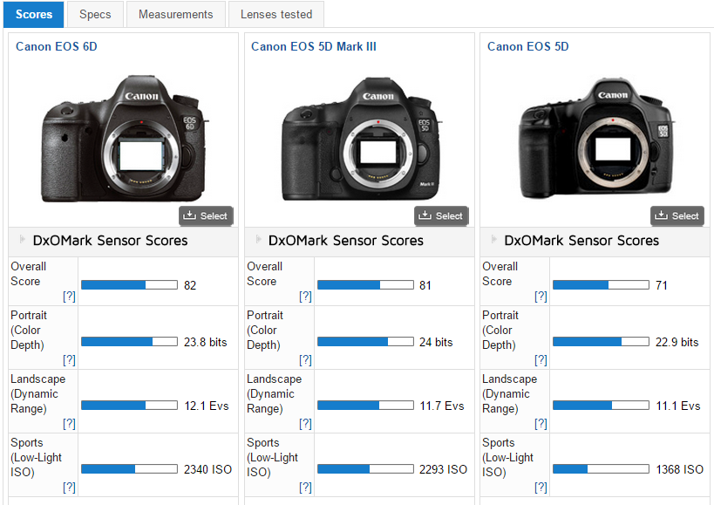Click the 11.7 Evs value text
This screenshot has height=505, width=714.
442,406
